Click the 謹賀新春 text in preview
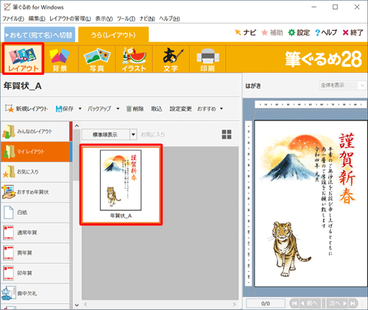The width and height of the screenshot is (368, 310). (347, 169)
